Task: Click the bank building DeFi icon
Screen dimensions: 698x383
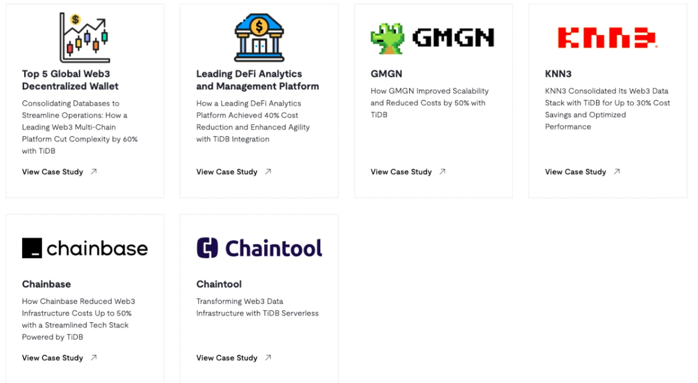Action: click(259, 38)
